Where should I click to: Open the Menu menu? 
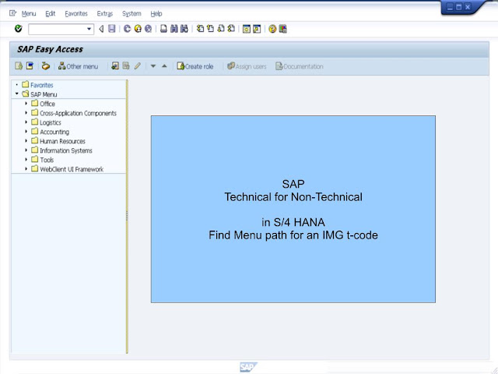pyautogui.click(x=29, y=14)
